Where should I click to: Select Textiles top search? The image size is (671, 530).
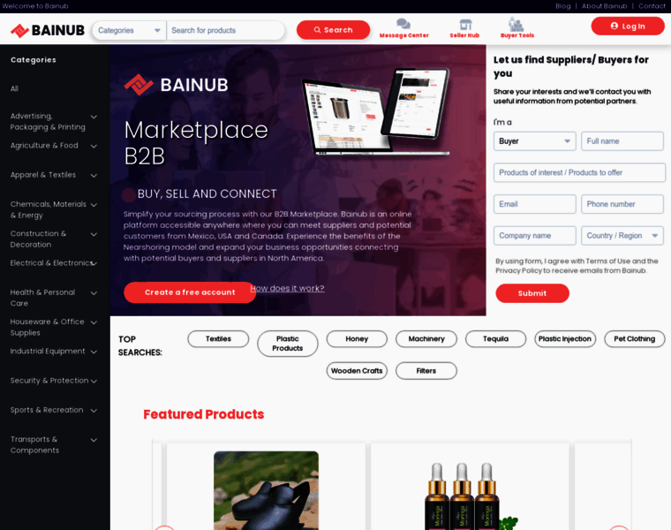coord(218,339)
